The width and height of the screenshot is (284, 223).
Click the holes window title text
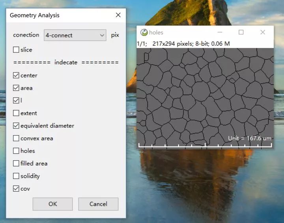(x=156, y=33)
